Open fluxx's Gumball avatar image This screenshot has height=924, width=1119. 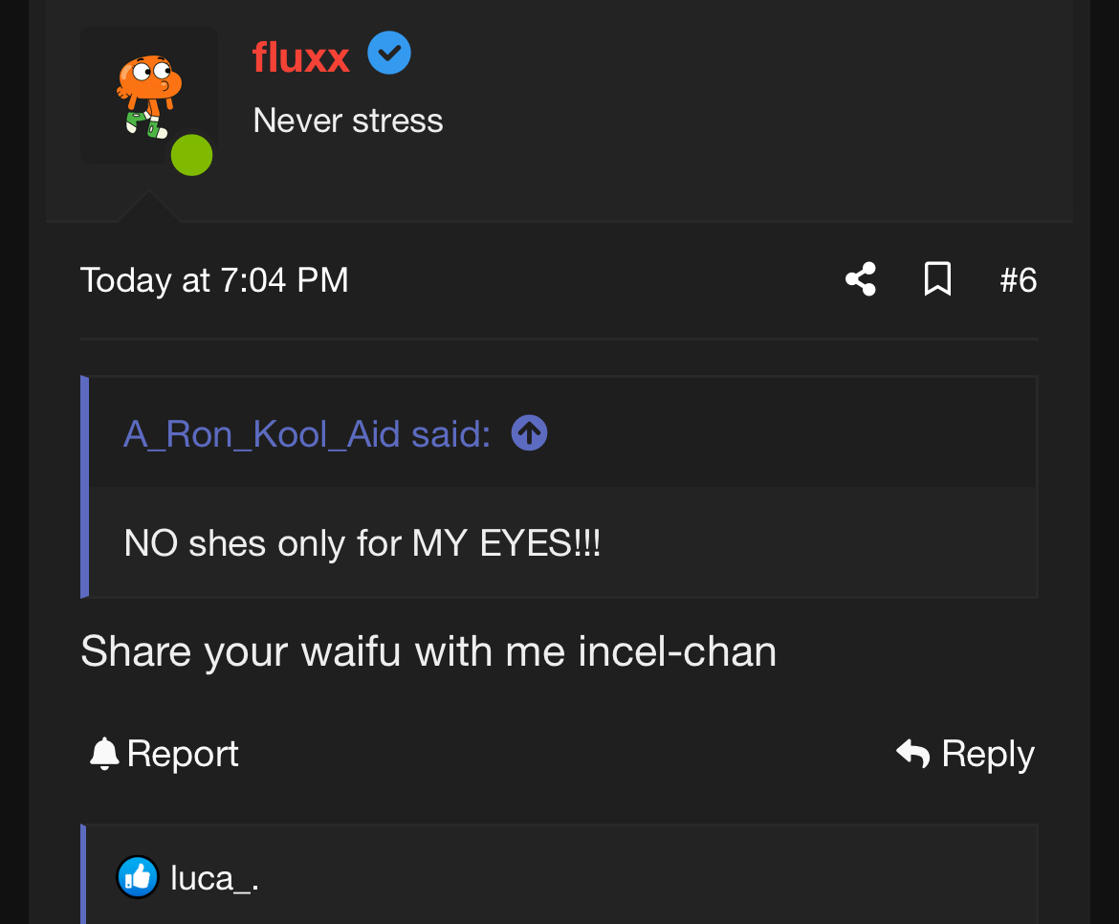tap(147, 94)
